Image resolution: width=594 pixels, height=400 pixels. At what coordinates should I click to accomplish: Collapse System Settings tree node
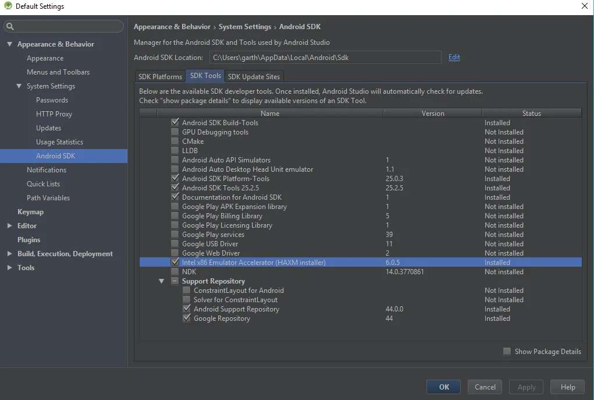click(x=19, y=86)
